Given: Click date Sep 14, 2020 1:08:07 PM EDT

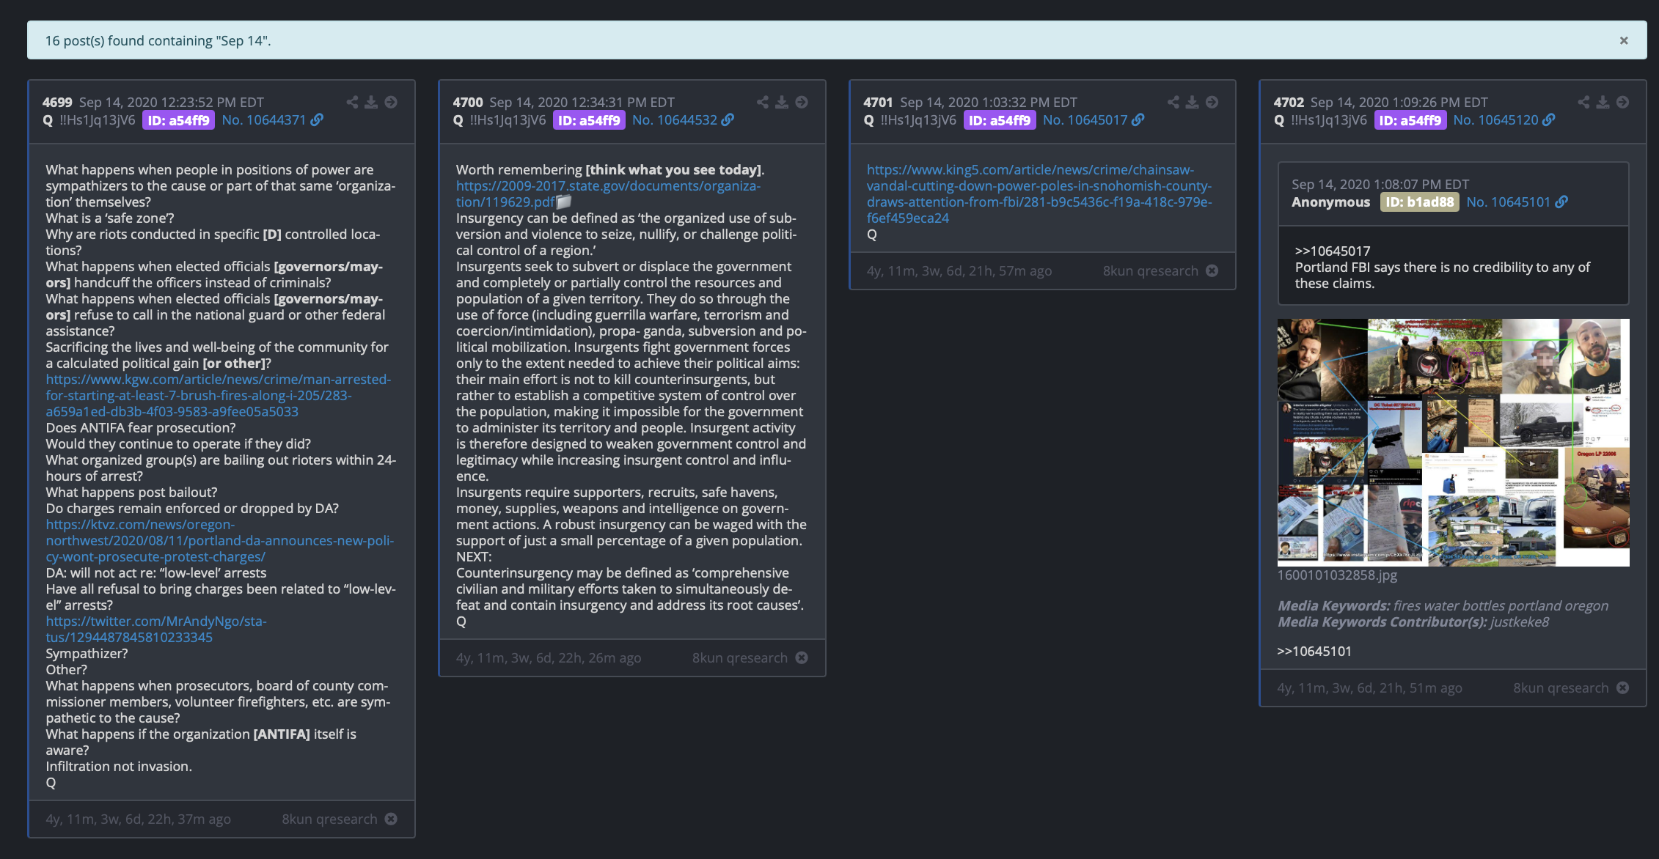Looking at the screenshot, I should point(1380,185).
